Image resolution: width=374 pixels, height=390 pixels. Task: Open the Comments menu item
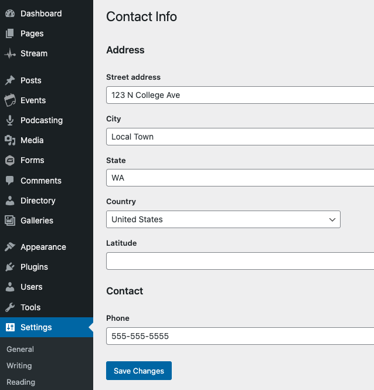[x=40, y=181]
